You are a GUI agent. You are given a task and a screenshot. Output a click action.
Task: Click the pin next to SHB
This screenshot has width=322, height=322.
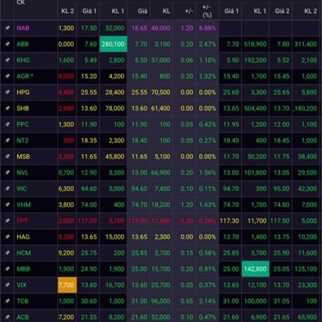pos(8,108)
